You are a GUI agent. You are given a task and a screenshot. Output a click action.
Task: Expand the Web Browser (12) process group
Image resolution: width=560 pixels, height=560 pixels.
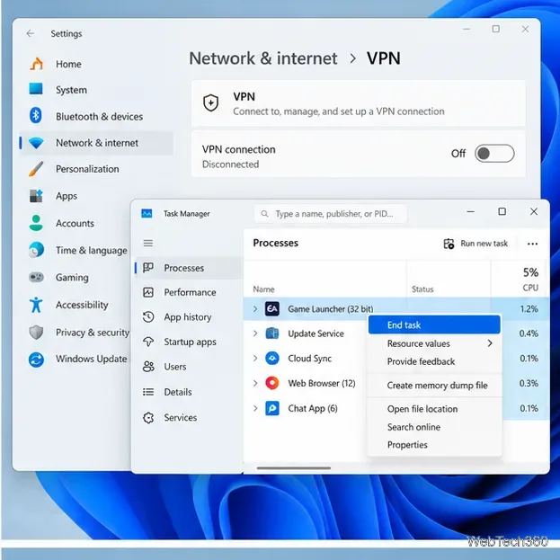pos(255,383)
